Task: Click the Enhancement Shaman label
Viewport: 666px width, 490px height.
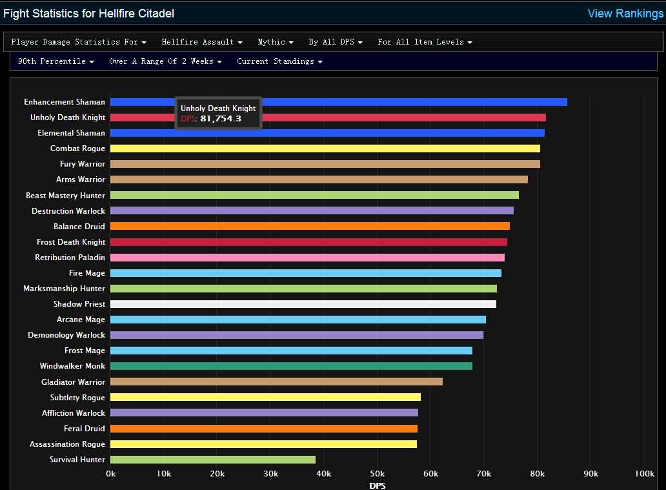Action: 65,102
